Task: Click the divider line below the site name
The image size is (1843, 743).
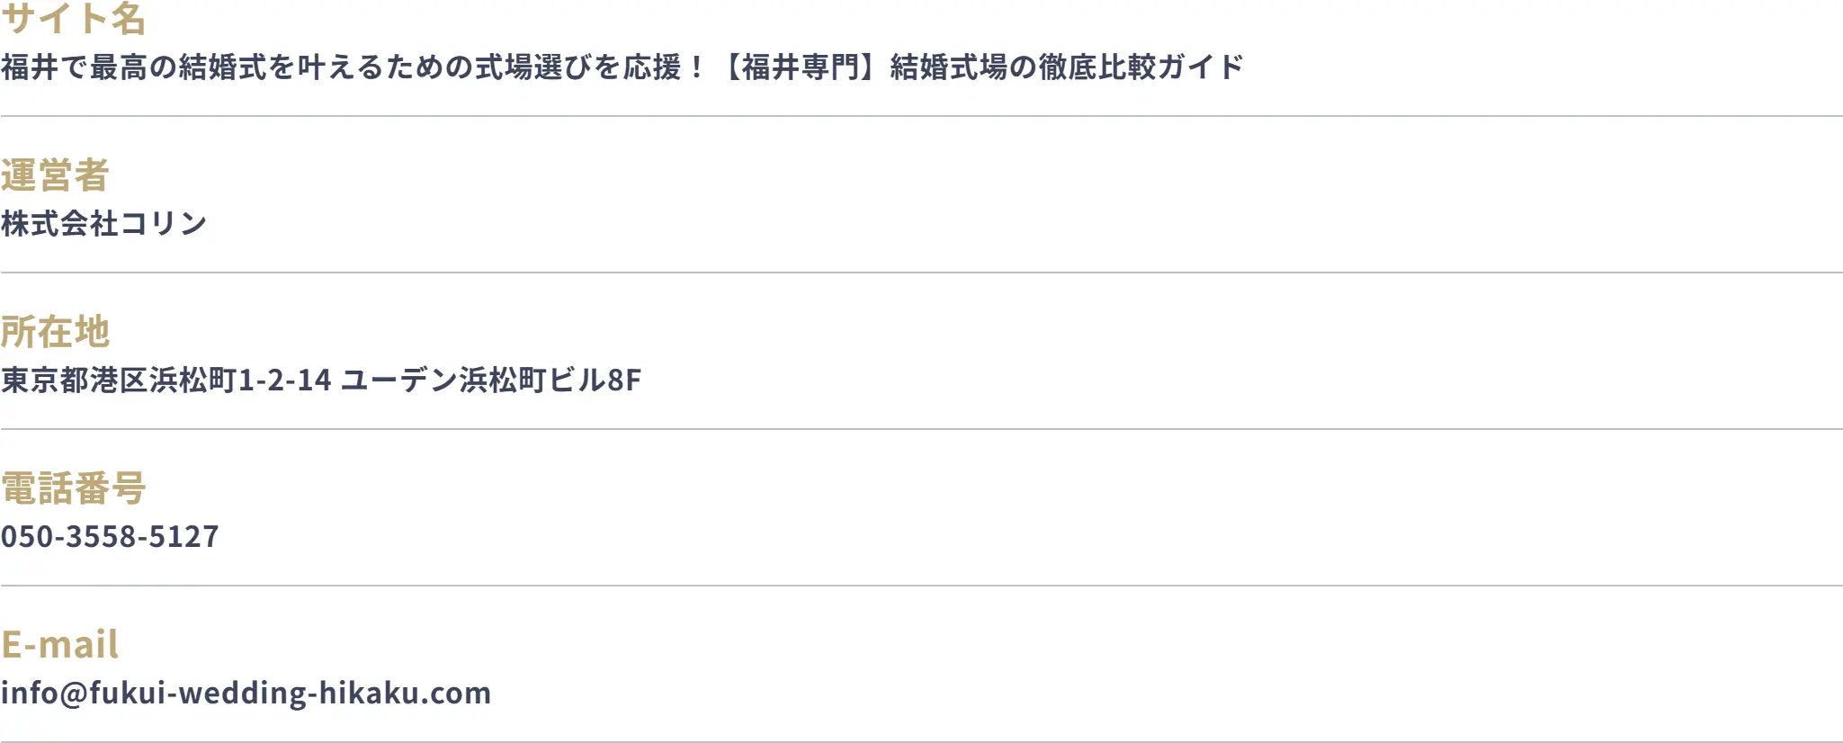Action: [x=921, y=116]
